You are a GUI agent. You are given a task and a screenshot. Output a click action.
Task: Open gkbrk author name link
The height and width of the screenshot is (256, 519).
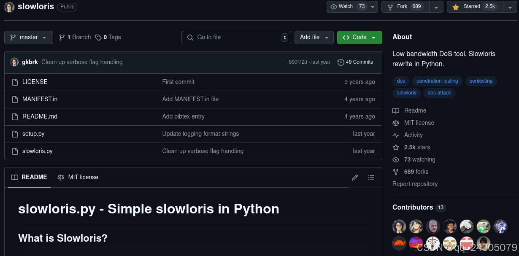pyautogui.click(x=30, y=62)
